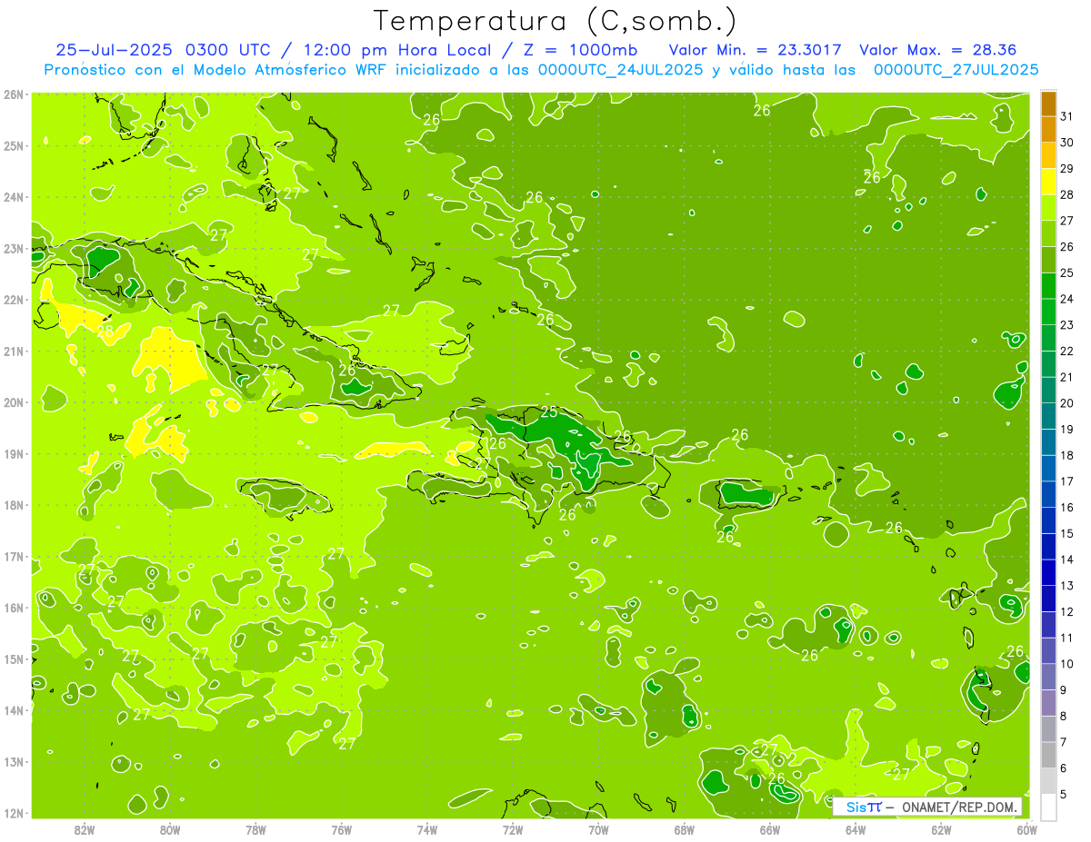
Task: Click the "12N" latitude axis label
Action: (x=13, y=813)
